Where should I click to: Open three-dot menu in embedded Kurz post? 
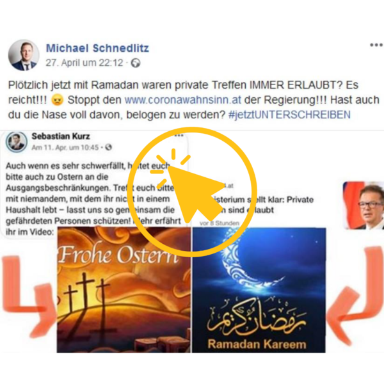coord(179,135)
